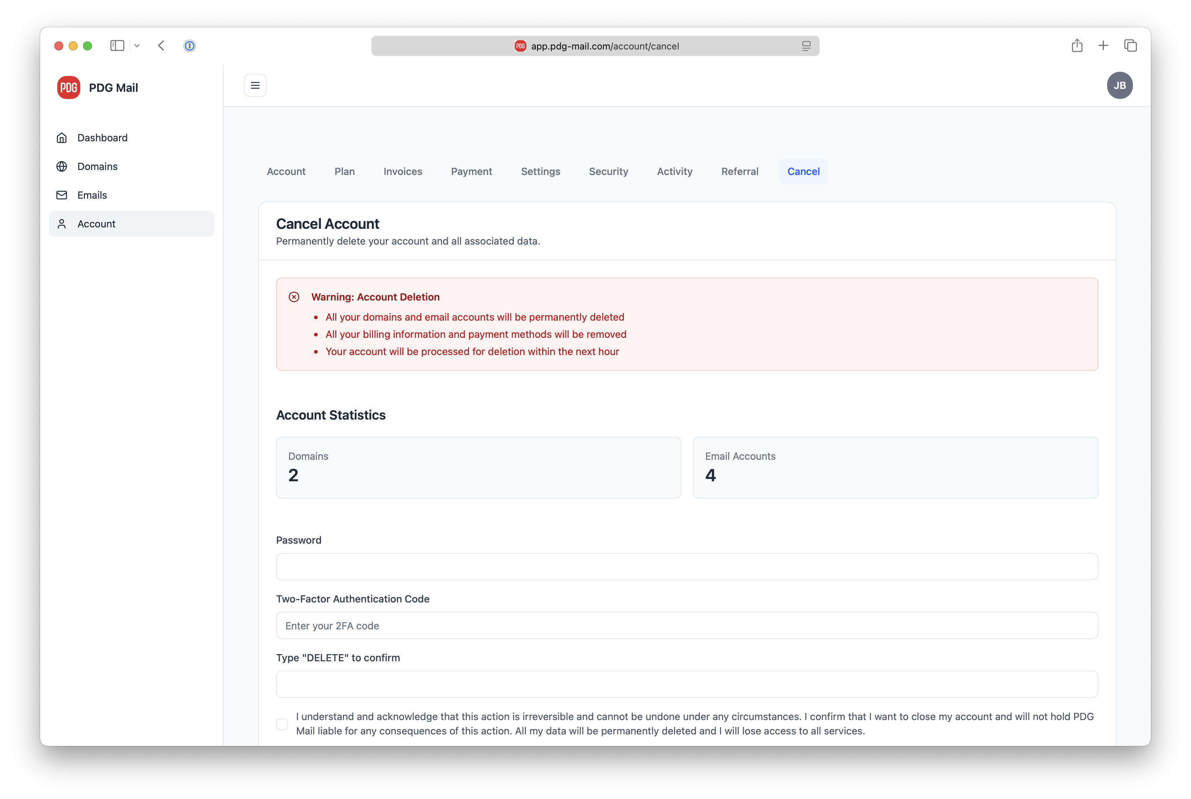Screen dimensions: 1191x799
Task: Select the Domains globe icon in sidebar
Action: click(62, 166)
